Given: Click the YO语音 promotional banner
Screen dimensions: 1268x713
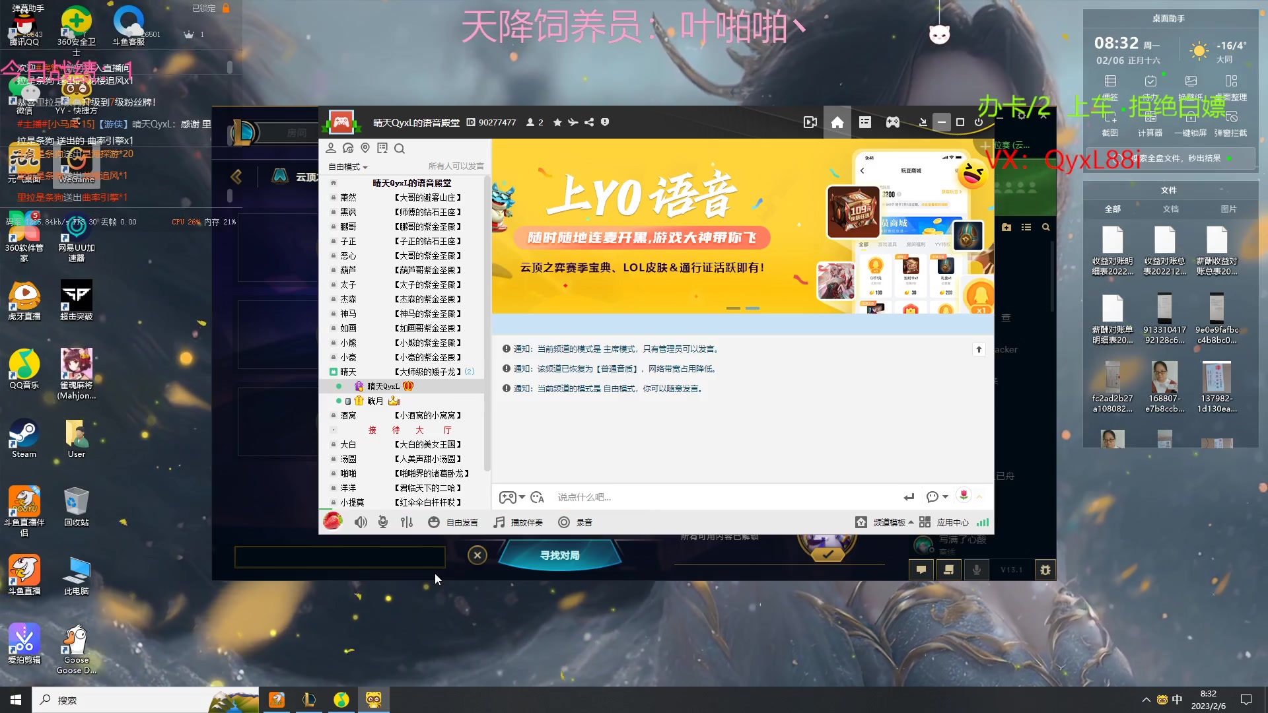Looking at the screenshot, I should (742, 226).
